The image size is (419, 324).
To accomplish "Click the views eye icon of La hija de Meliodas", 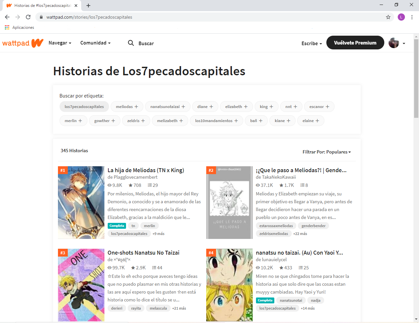I will point(110,185).
